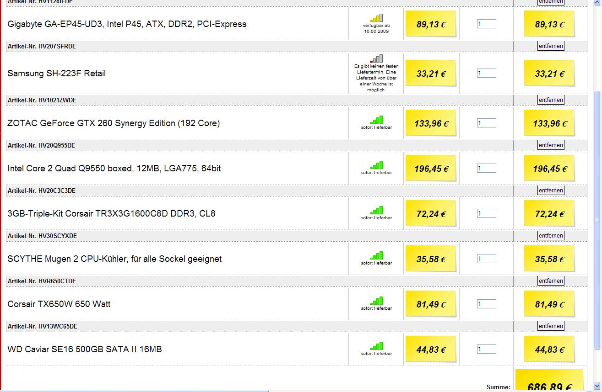Click unit price note for Intel Core 2 Quad
602x392 pixels.
click(431, 169)
